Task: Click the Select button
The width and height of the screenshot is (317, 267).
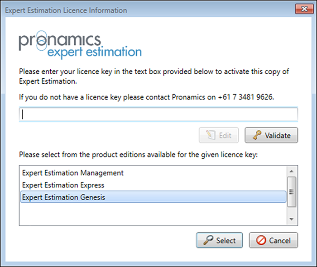Action: pyautogui.click(x=219, y=240)
